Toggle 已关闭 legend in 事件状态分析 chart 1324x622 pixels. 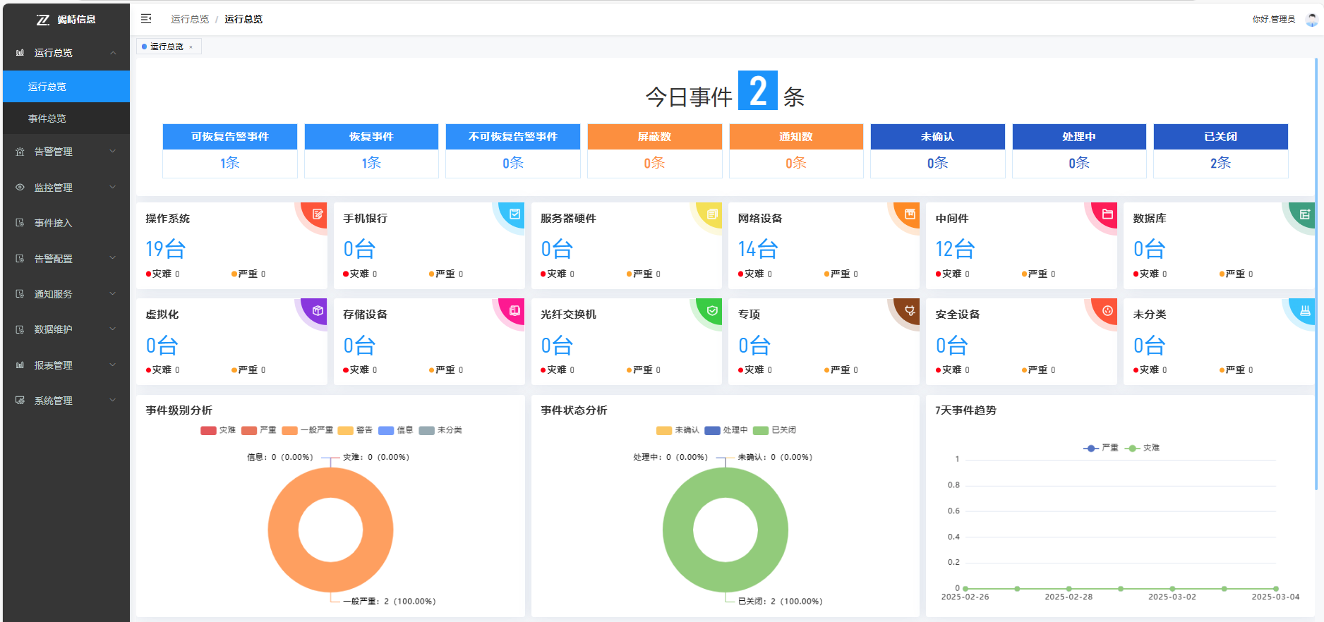775,430
